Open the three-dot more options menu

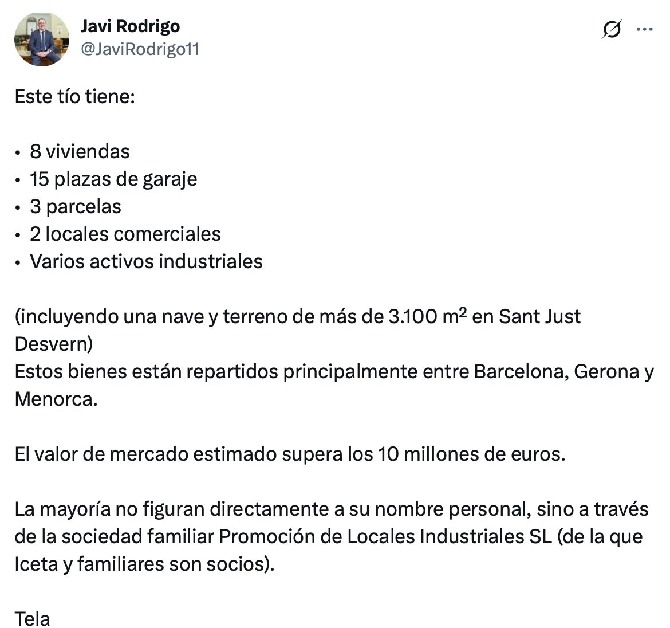pyautogui.click(x=644, y=29)
